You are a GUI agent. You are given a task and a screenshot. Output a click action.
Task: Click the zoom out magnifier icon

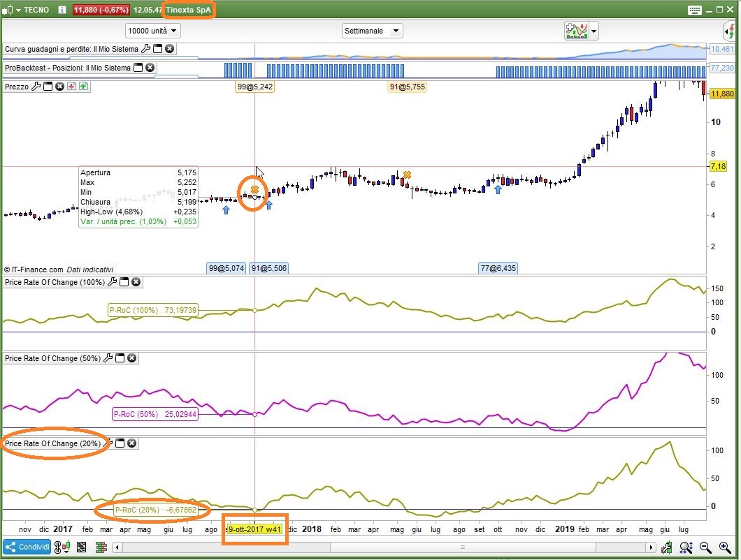(x=705, y=547)
